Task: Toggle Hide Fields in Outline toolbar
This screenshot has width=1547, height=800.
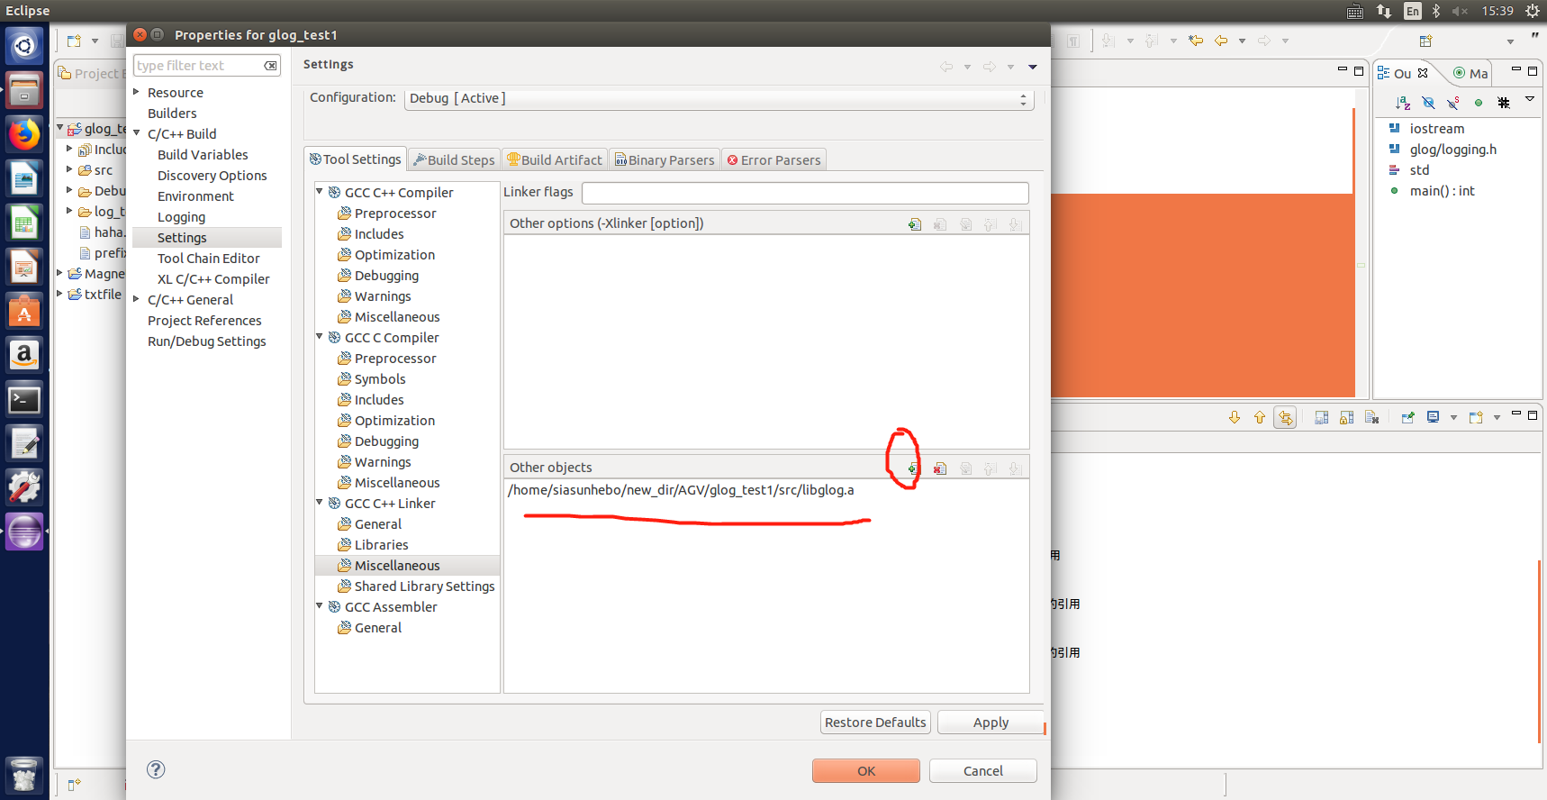Action: click(x=1428, y=103)
